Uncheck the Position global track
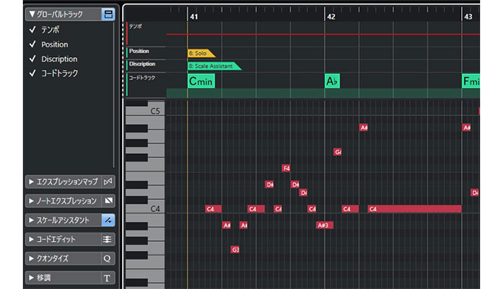This screenshot has width=503, height=289. (33, 44)
